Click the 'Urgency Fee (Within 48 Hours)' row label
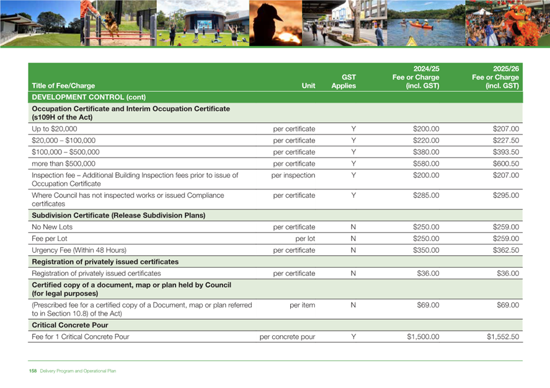Image resolution: width=550 pixels, height=388 pixels. (79, 250)
